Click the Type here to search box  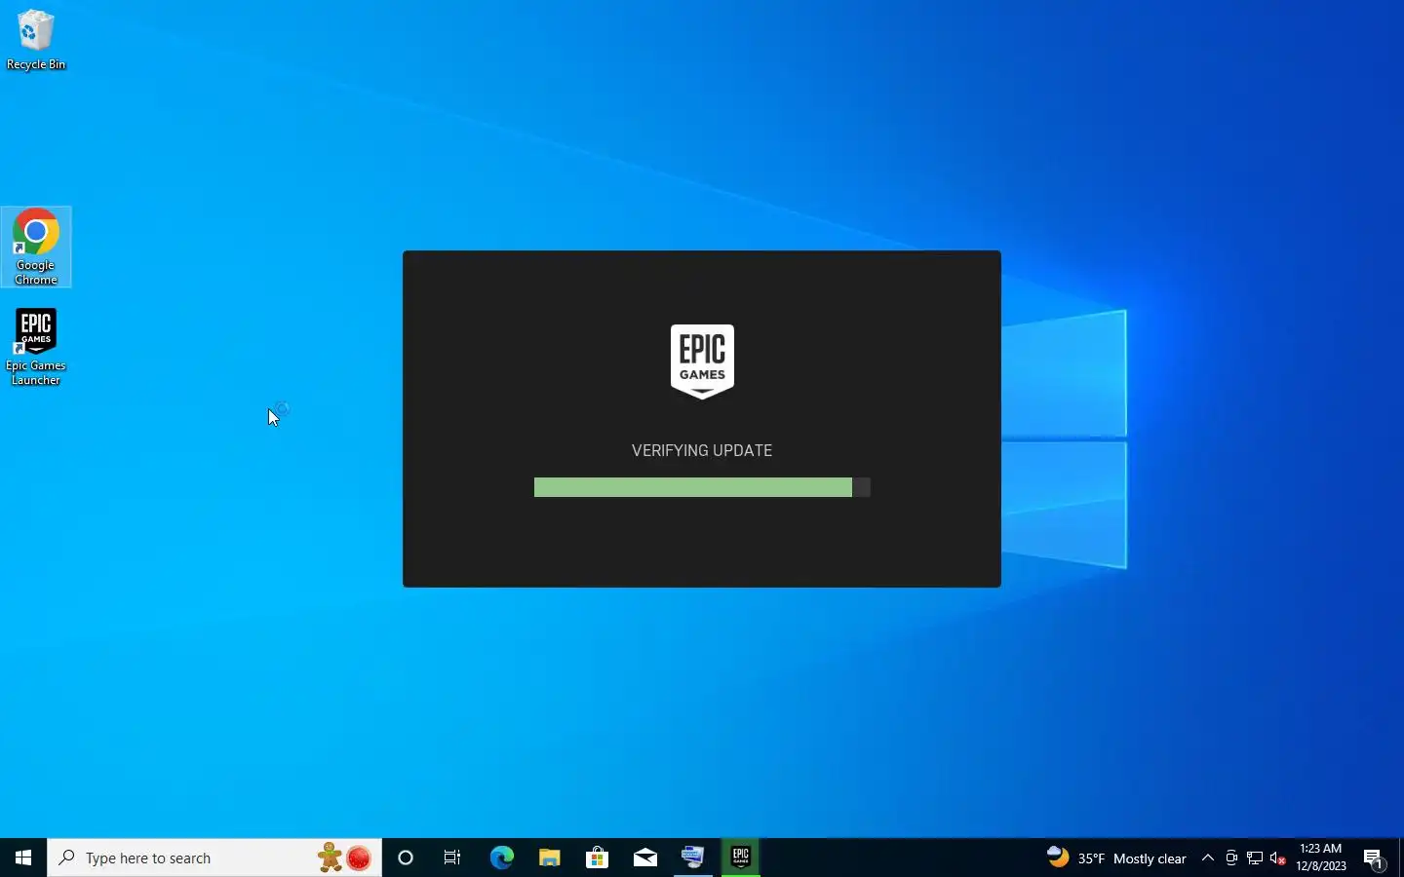coord(214,858)
